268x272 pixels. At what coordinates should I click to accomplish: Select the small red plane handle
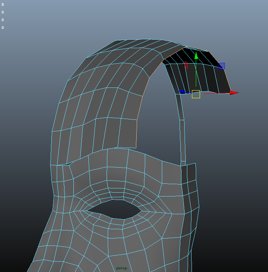coord(186,65)
